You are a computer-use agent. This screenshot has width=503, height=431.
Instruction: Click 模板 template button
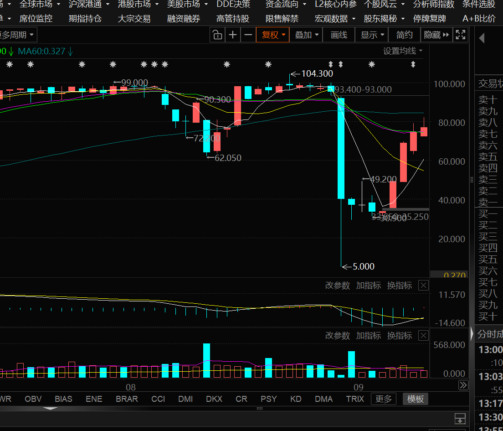pos(416,399)
